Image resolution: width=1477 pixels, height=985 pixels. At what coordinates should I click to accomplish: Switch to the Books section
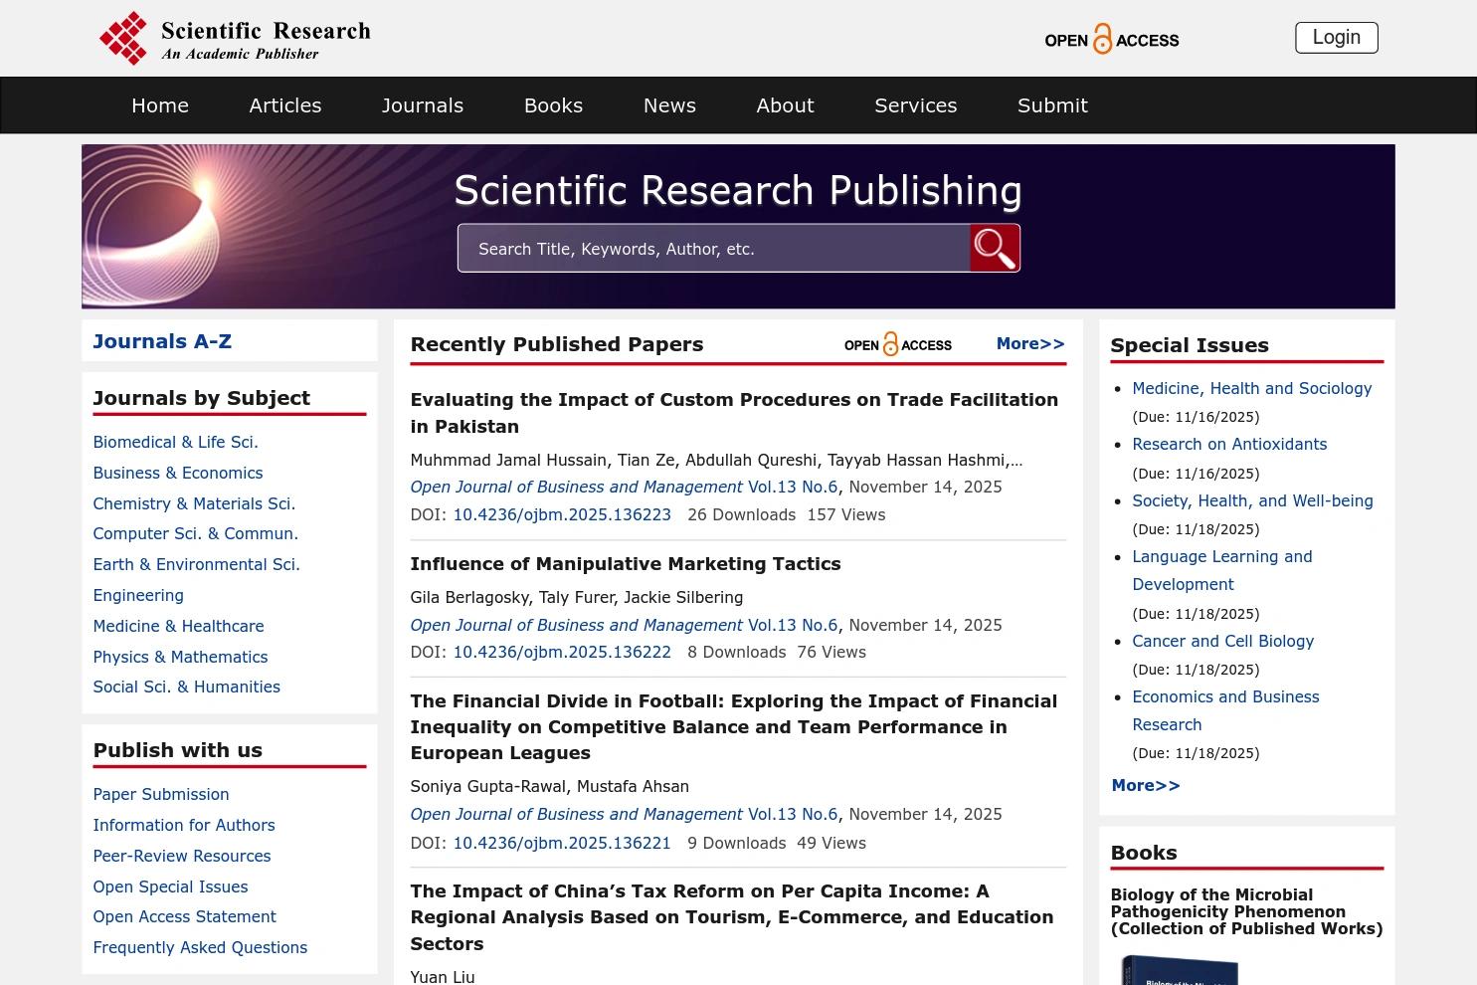553,104
